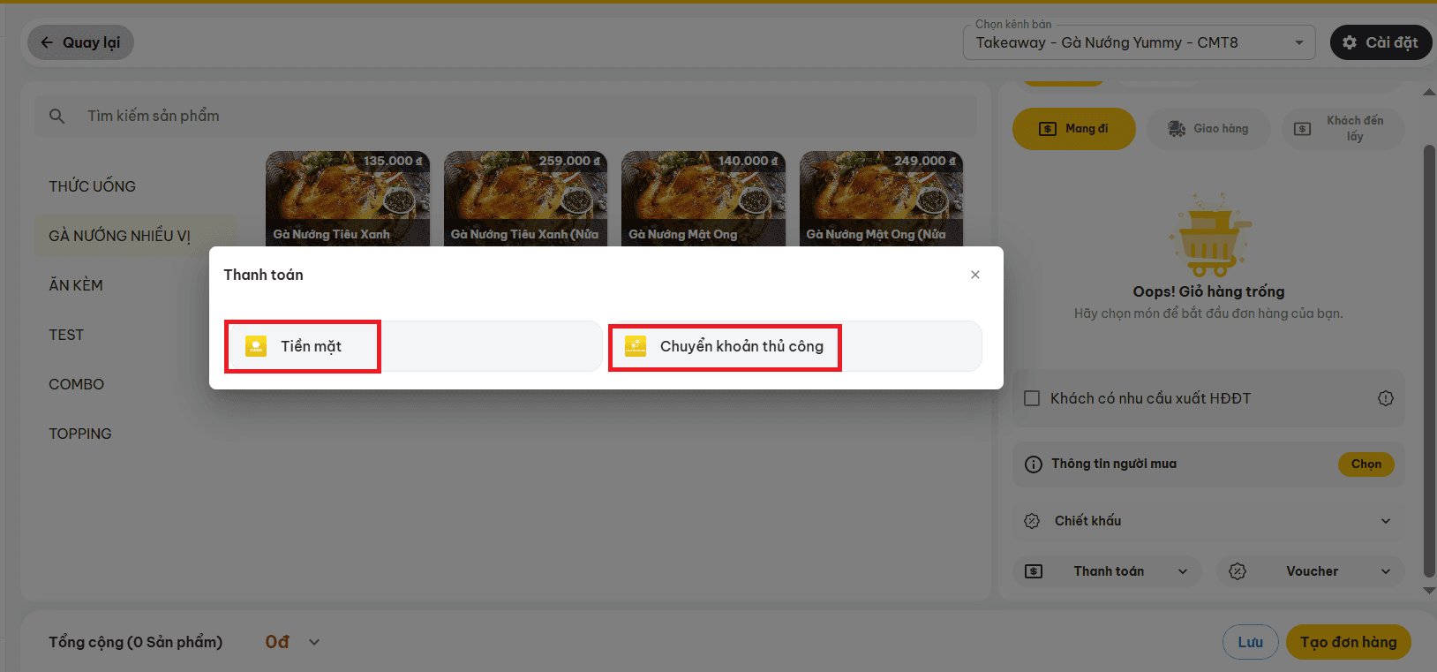Click the gear icon in Cài đặt
The width and height of the screenshot is (1437, 672).
[1350, 42]
